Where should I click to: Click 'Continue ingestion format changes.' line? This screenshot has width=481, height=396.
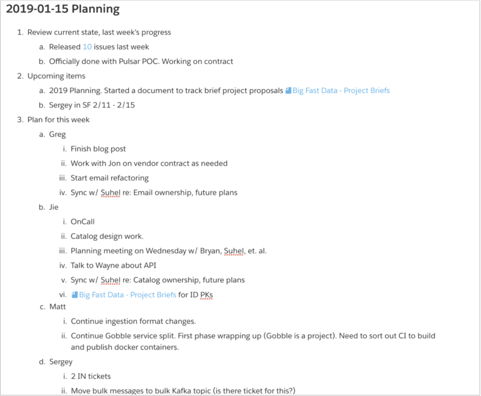tap(133, 321)
